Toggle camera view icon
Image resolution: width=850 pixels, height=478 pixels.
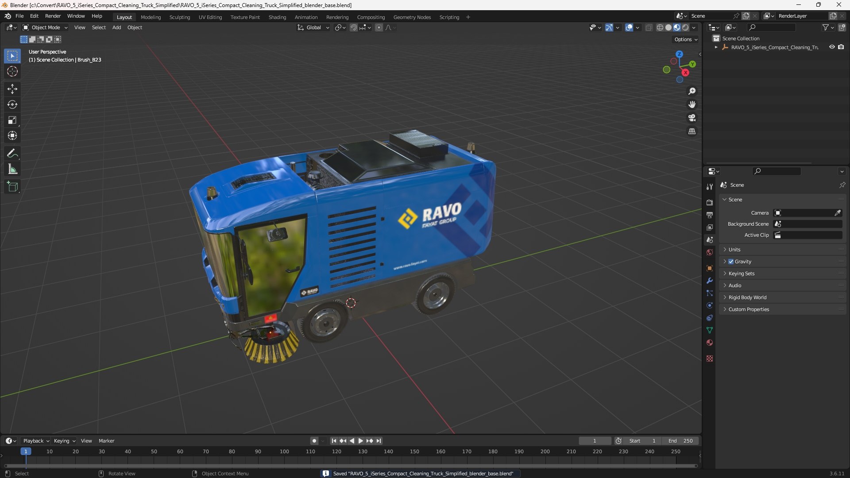click(x=692, y=118)
